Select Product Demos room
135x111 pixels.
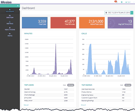coord(106,92)
